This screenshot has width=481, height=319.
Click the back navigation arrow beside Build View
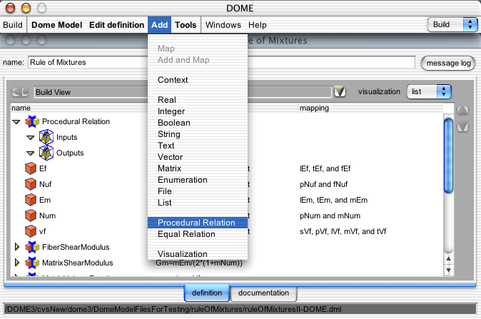20,92
